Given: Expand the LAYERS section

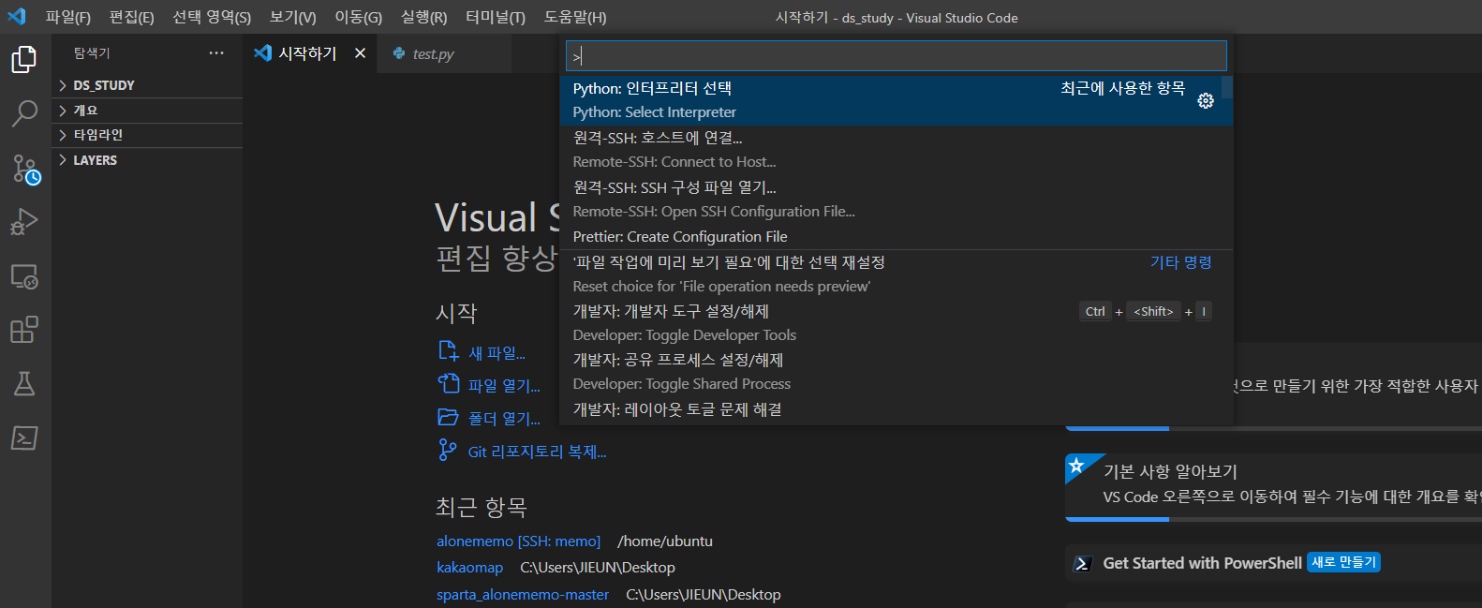Looking at the screenshot, I should (x=147, y=160).
